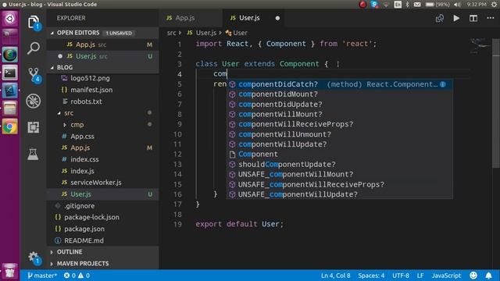Open Ubuntu dash search icon
Viewport: 500px width, 281px height.
10,19
